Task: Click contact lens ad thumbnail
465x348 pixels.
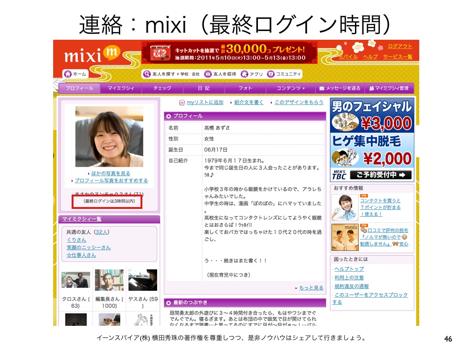Action: [x=345, y=208]
